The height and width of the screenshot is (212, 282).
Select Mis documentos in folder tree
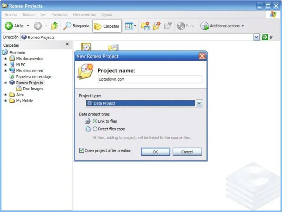(30, 59)
